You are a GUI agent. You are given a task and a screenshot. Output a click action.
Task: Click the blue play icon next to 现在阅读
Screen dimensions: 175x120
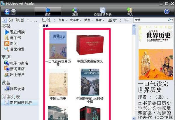(7, 32)
